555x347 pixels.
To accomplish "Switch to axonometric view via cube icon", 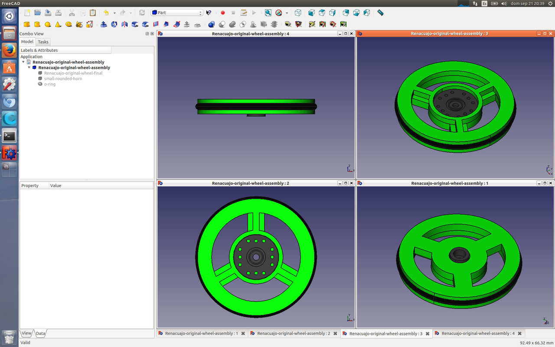I will (x=298, y=13).
